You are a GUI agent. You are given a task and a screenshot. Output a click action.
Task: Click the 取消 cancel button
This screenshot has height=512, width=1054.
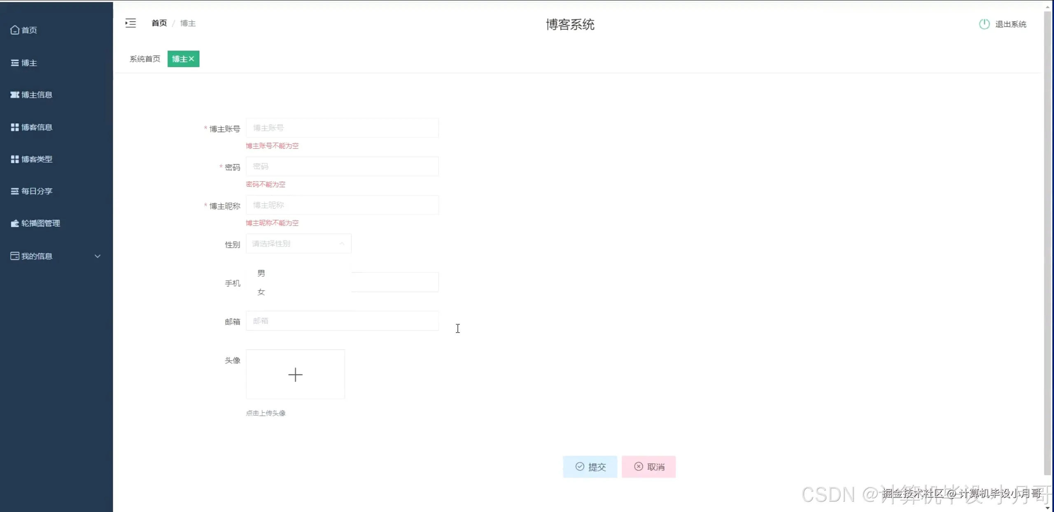coord(648,467)
